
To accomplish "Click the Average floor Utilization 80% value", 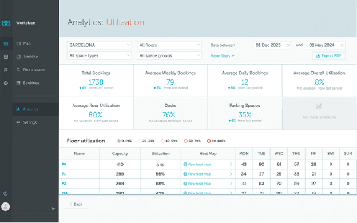I will pyautogui.click(x=96, y=115).
